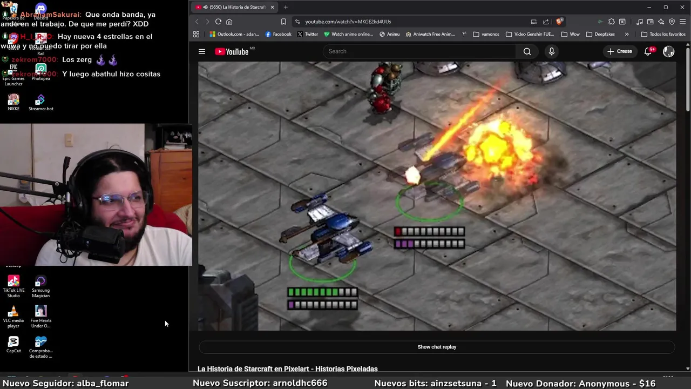Open Comprobación de estado desktop shortcut

(x=40, y=347)
